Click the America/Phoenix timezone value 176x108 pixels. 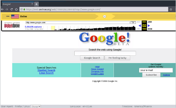pos(143,106)
